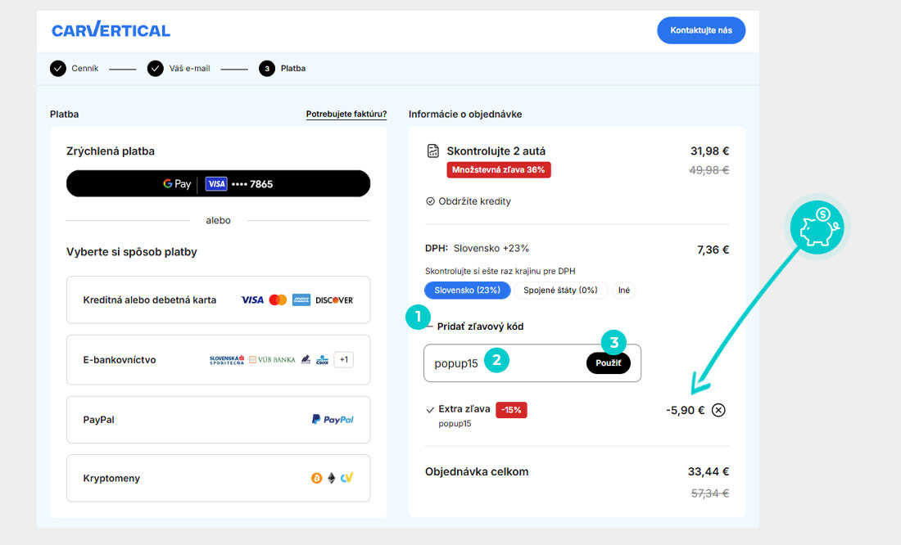Viewport: 901px width, 545px height.
Task: Apply code with Použiť button
Action: click(x=609, y=363)
